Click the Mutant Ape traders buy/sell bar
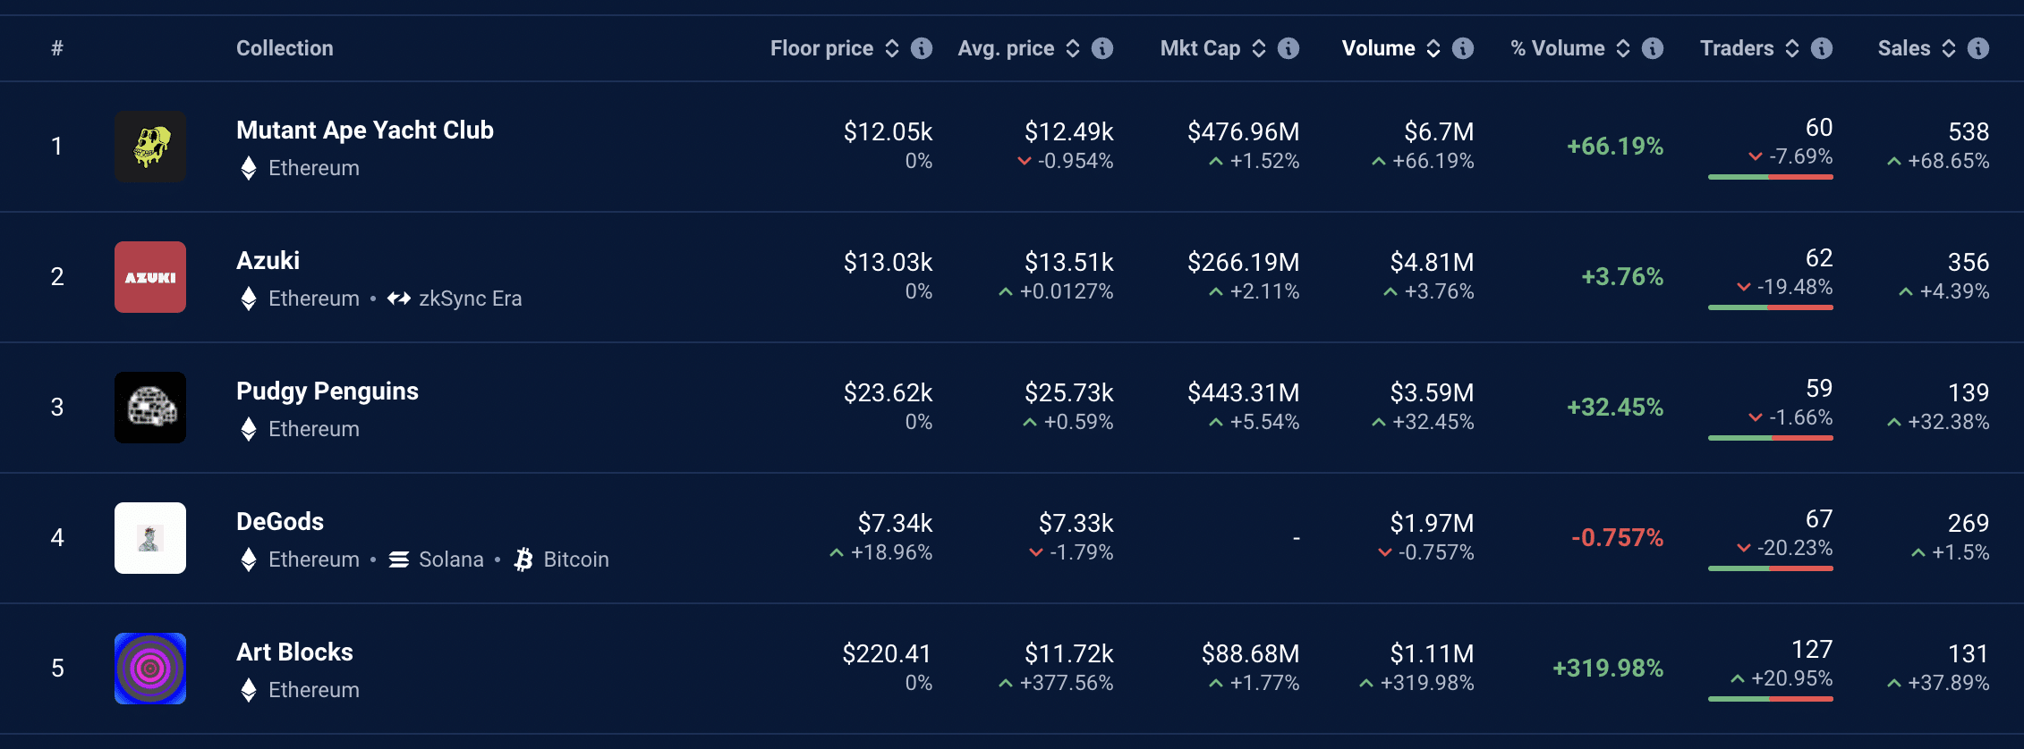The image size is (2024, 749). (1771, 177)
